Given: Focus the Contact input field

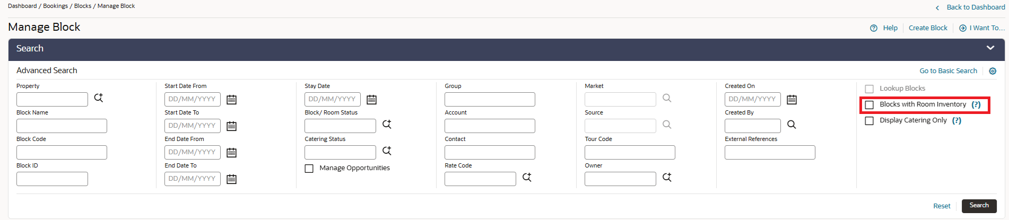Looking at the screenshot, I should click(x=490, y=153).
